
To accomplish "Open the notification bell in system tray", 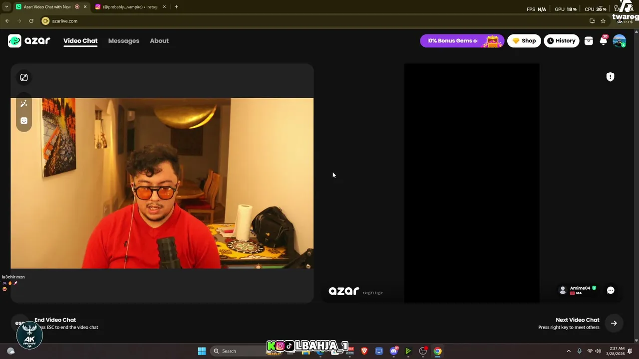I will tap(630, 351).
